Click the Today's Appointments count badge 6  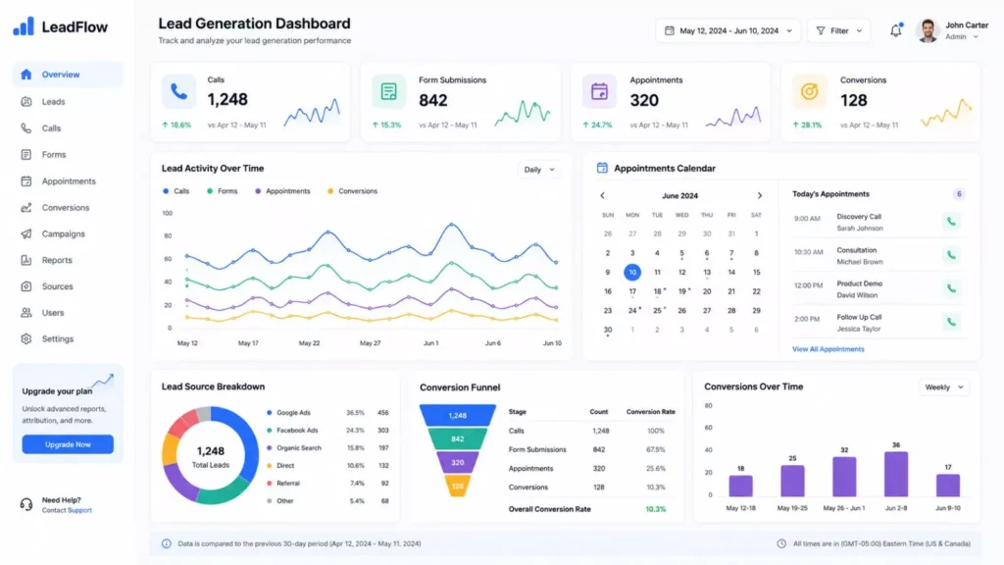959,193
